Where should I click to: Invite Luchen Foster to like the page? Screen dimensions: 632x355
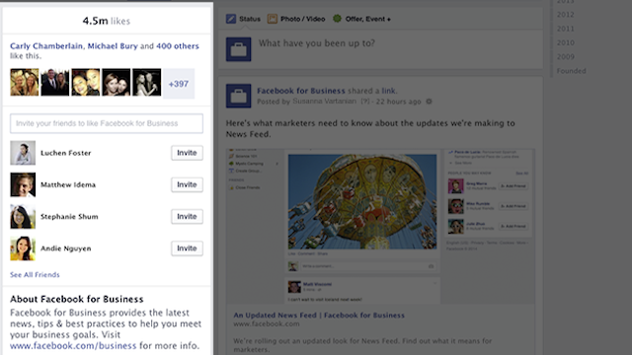coord(187,153)
